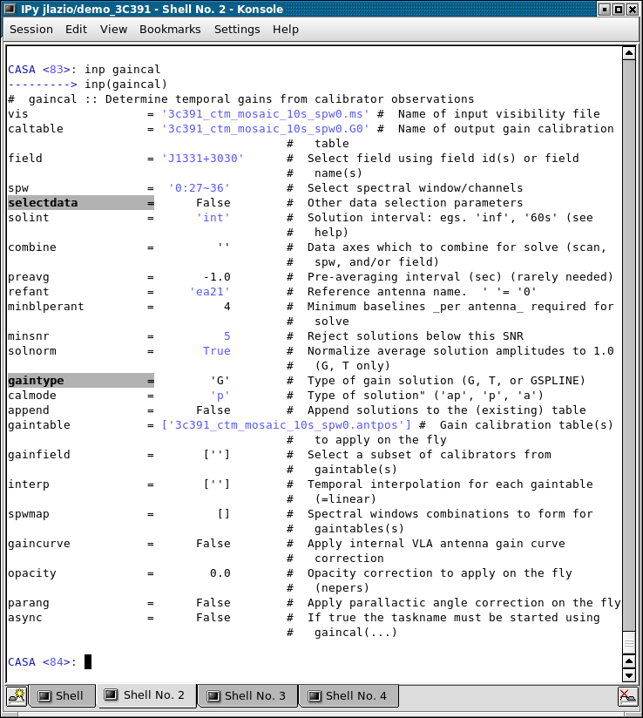Switch to the Shell No. 2 tab
643x718 pixels.
coord(146,695)
